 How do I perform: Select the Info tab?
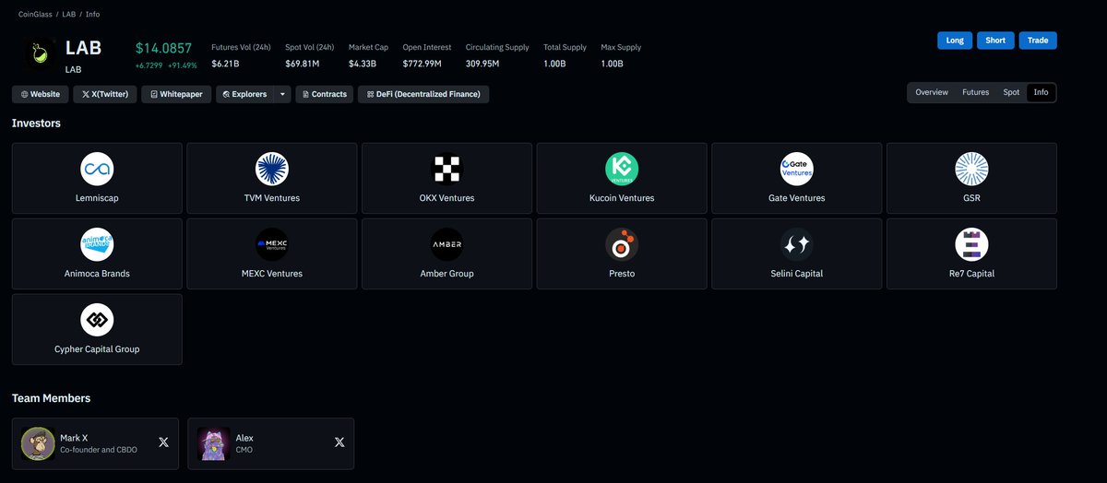pos(1042,92)
